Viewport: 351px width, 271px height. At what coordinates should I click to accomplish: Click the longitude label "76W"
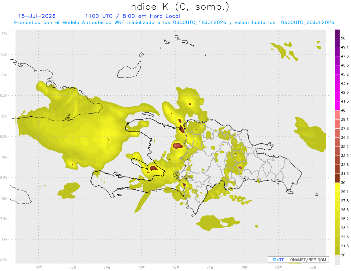point(38,267)
